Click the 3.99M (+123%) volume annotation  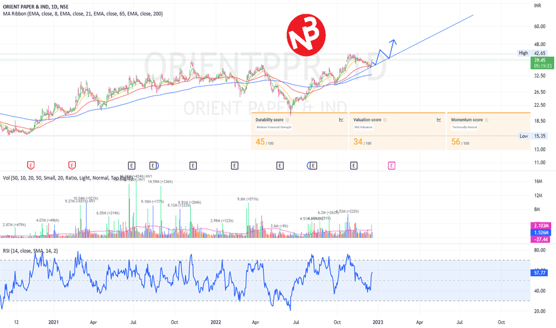[x=222, y=221]
